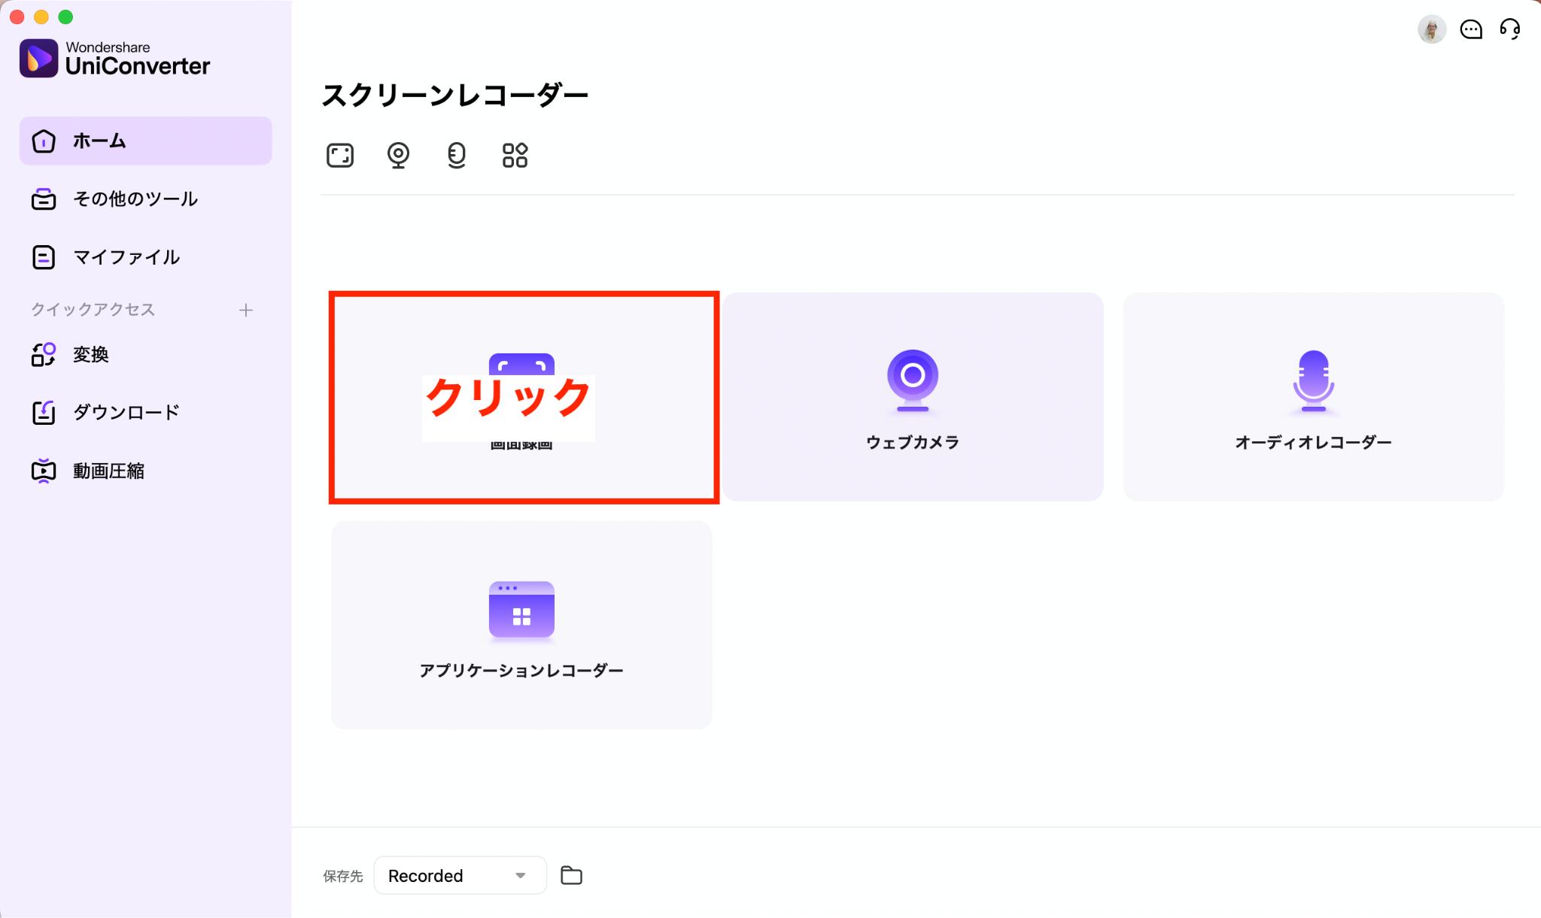Open マイファイル from the sidebar
The width and height of the screenshot is (1541, 918).
pyautogui.click(x=125, y=257)
